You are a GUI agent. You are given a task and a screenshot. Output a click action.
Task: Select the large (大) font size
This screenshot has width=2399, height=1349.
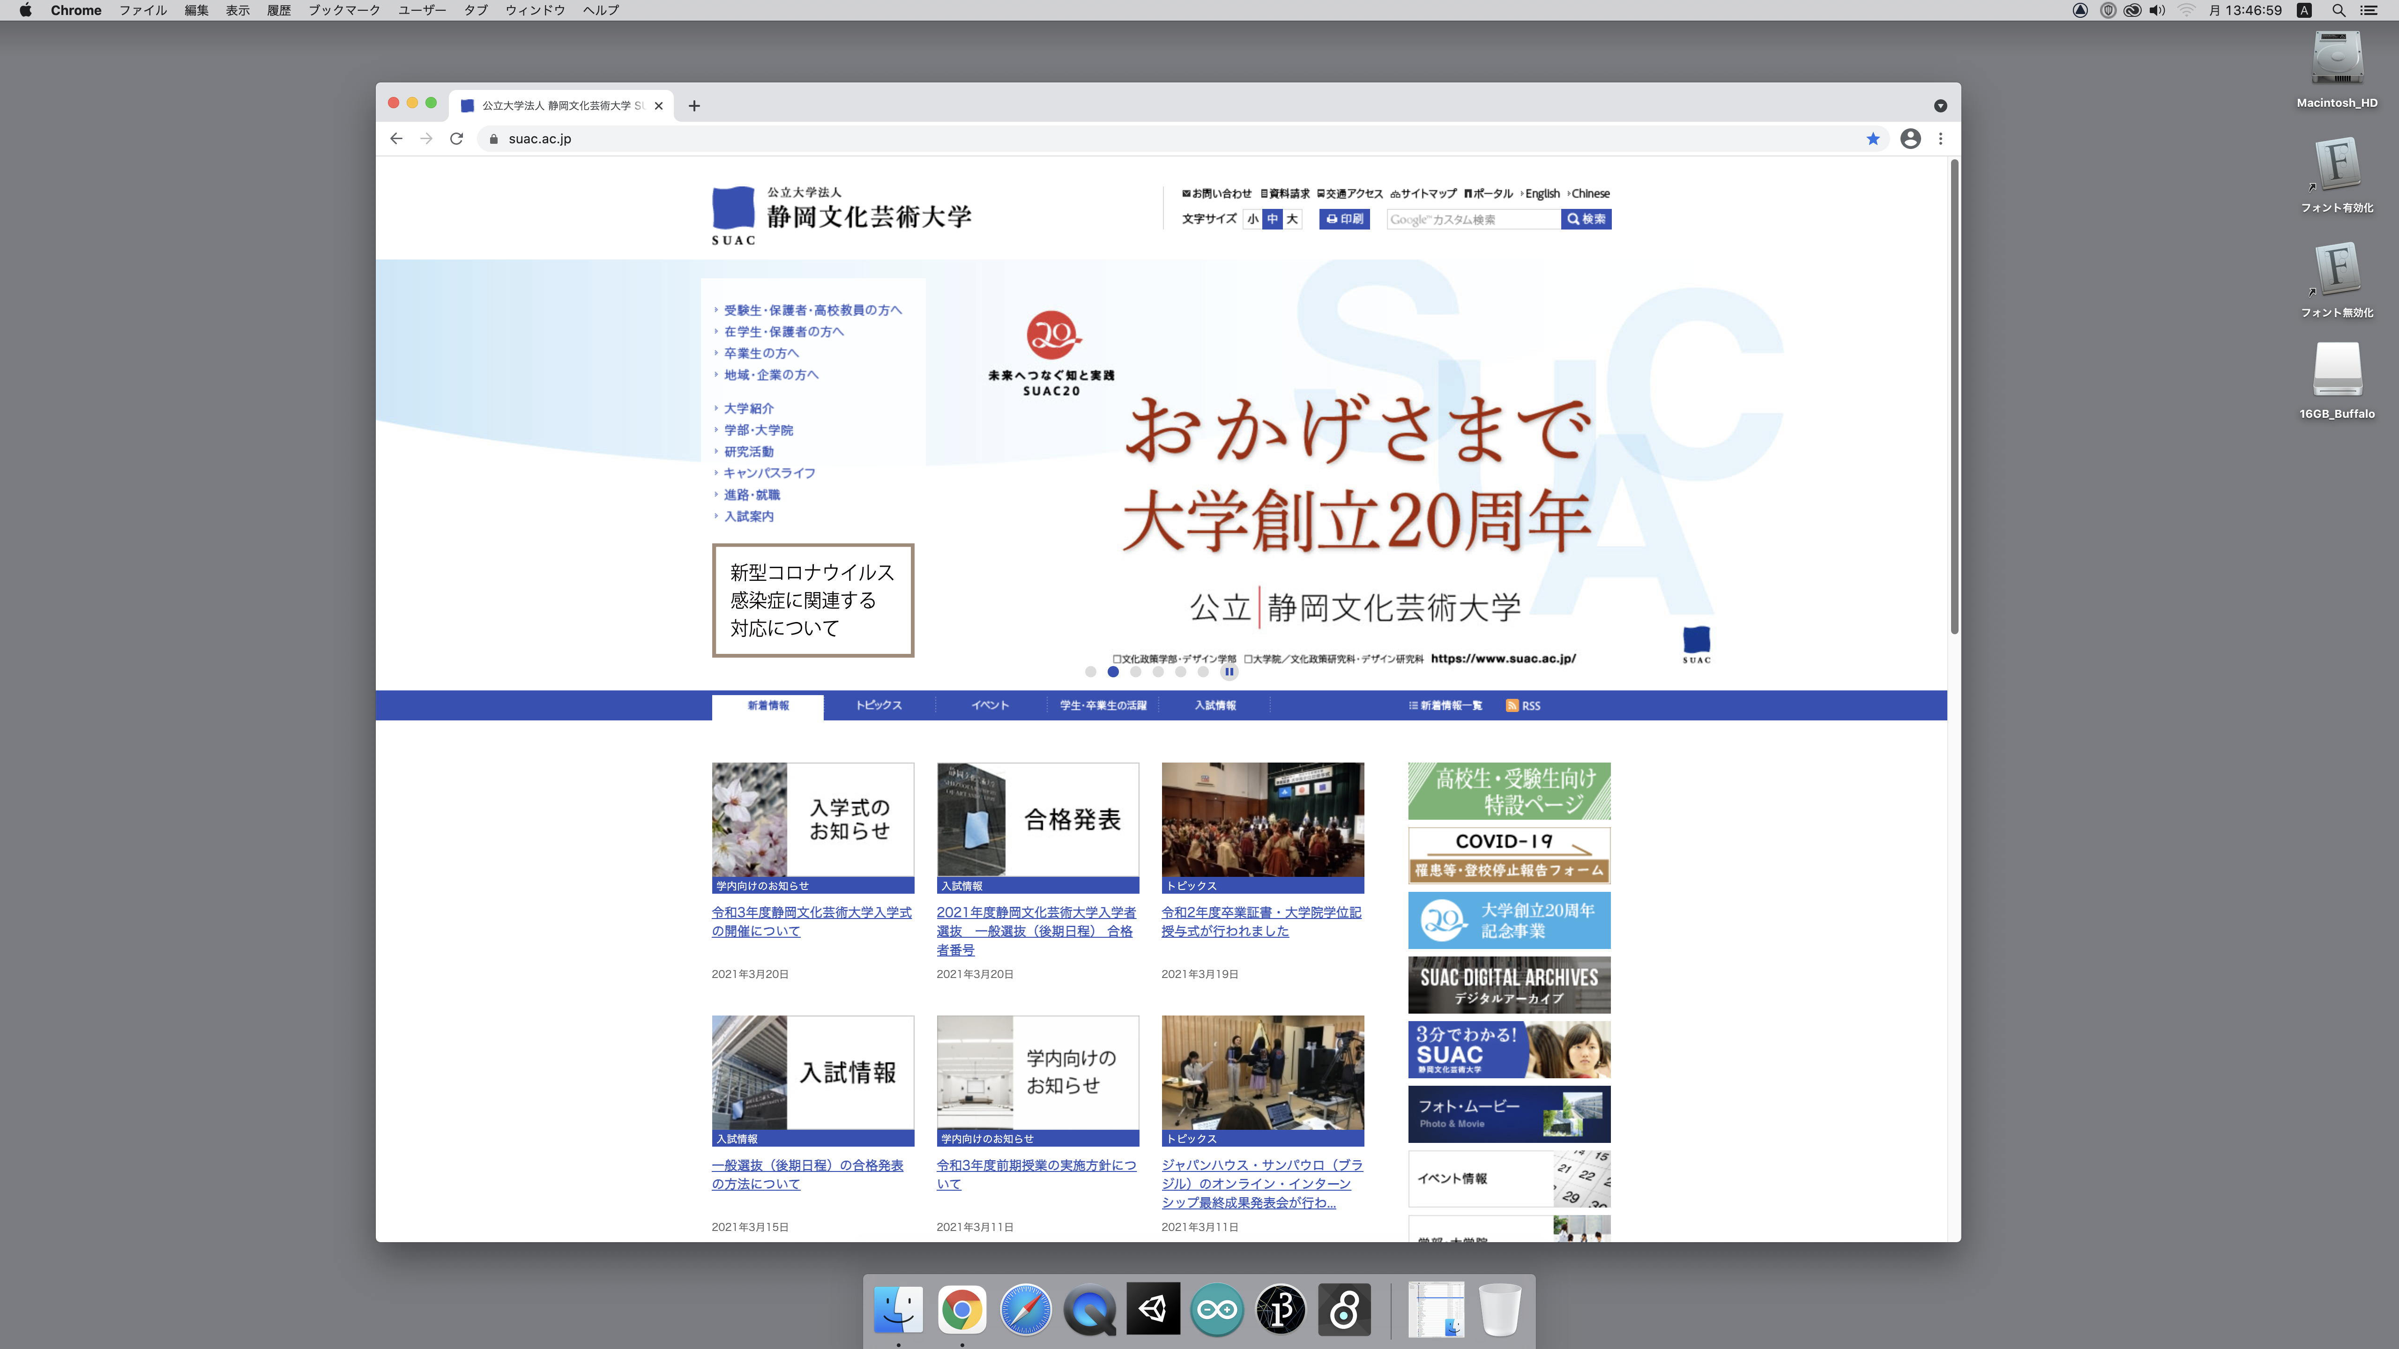tap(1292, 219)
